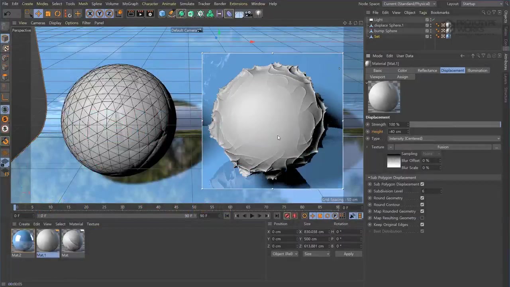Image resolution: width=510 pixels, height=287 pixels.
Task: Open the displacement Type dropdown
Action: tap(443, 139)
